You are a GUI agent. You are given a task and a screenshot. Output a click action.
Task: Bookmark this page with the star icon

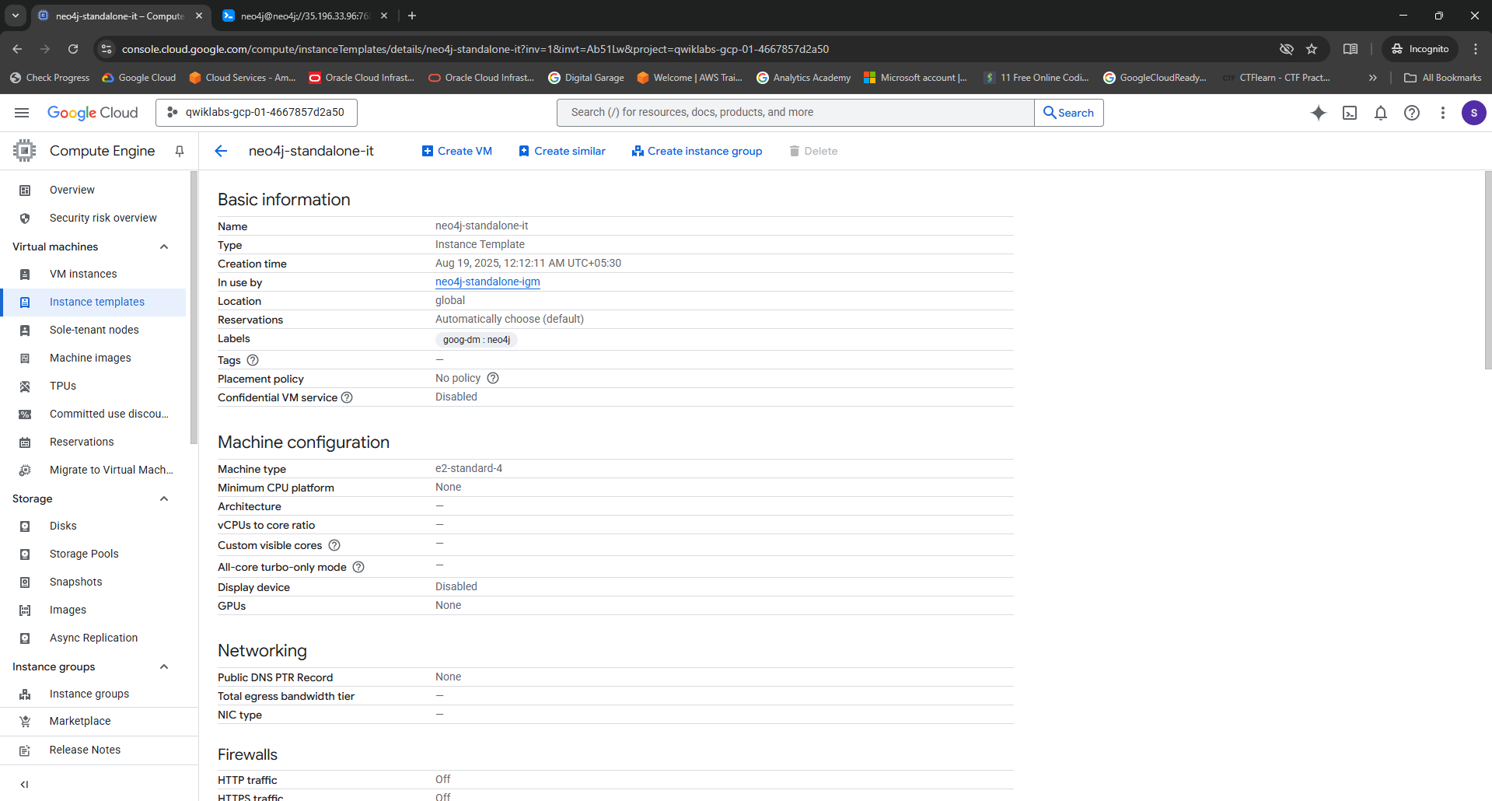point(1312,49)
